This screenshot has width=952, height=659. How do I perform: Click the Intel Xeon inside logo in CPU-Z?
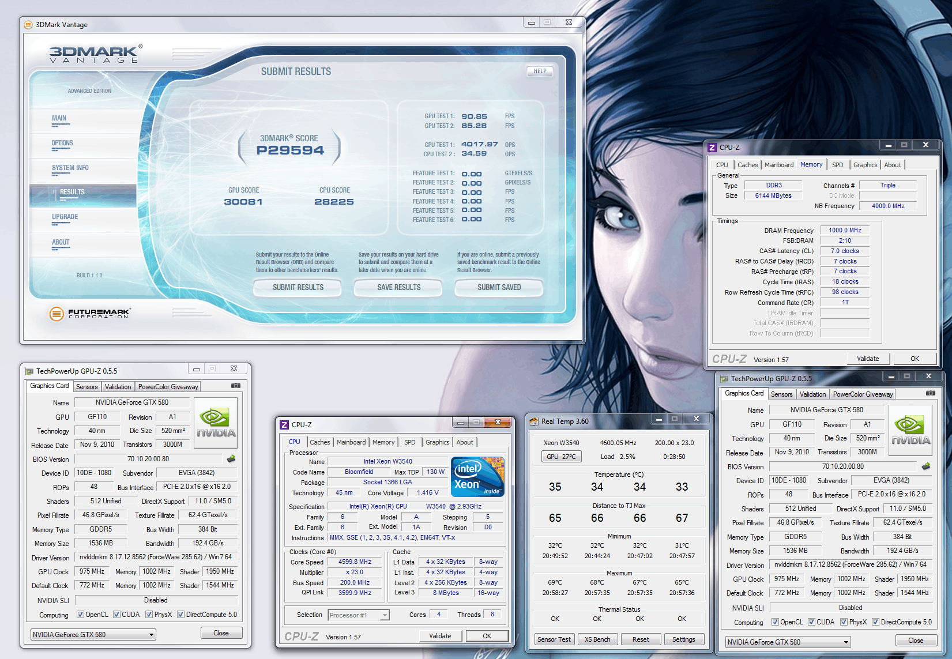(478, 477)
